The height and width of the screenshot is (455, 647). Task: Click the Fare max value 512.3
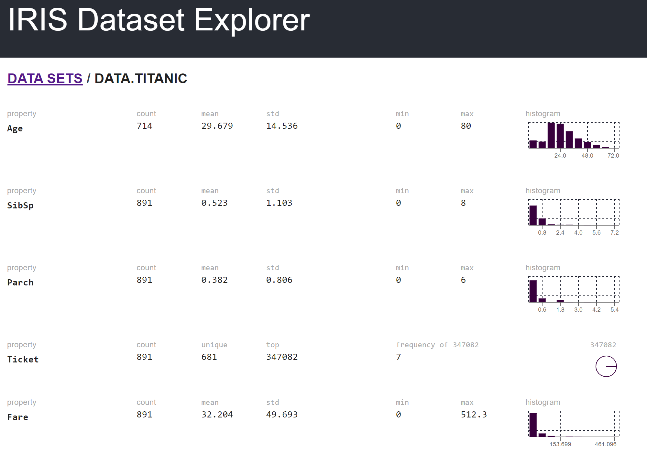click(x=474, y=415)
